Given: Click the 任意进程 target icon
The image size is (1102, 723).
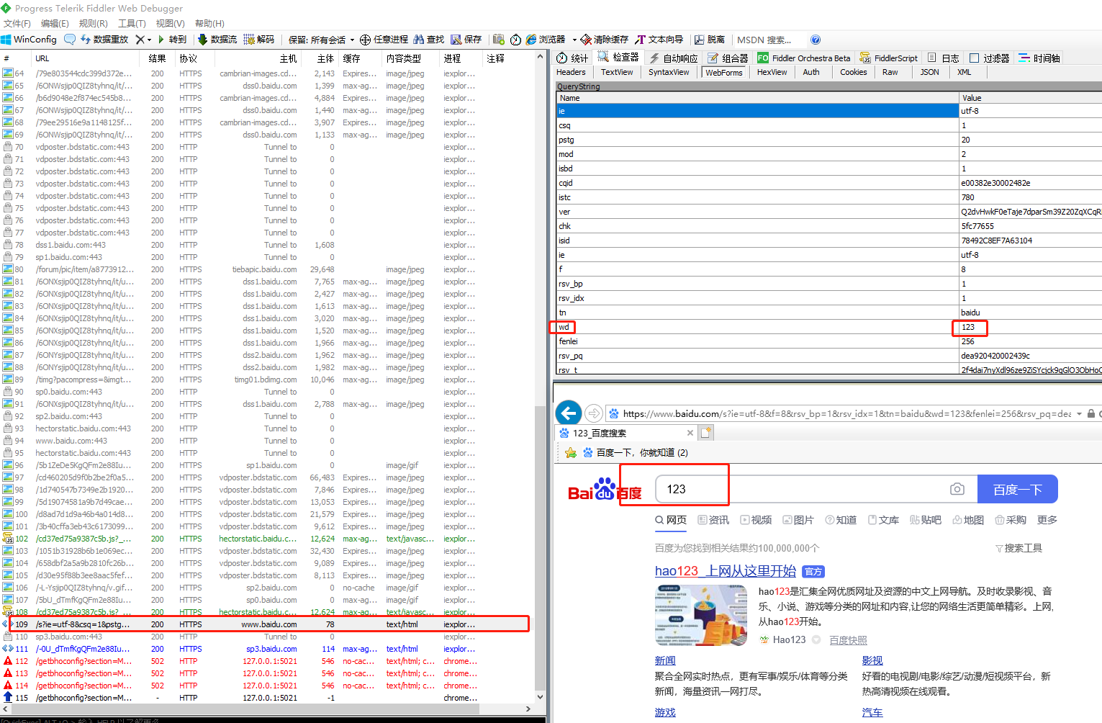Looking at the screenshot, I should click(365, 40).
